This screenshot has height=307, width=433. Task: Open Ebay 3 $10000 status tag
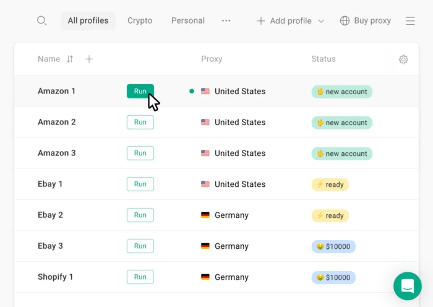[x=333, y=246]
